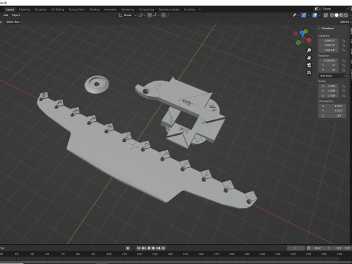The height and width of the screenshot is (264, 352).
Task: Switch to the Compositing workspace tab
Action: coord(146,10)
